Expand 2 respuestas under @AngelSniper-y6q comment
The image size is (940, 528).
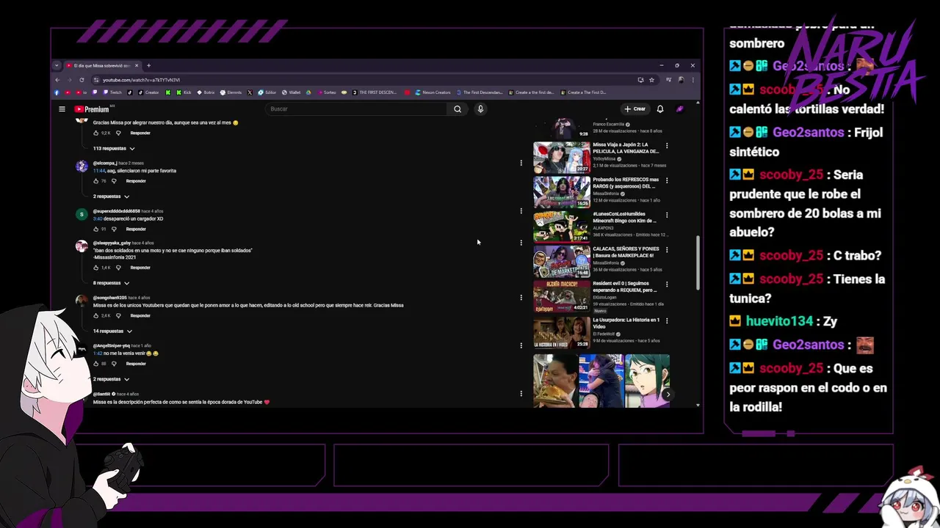click(x=111, y=379)
